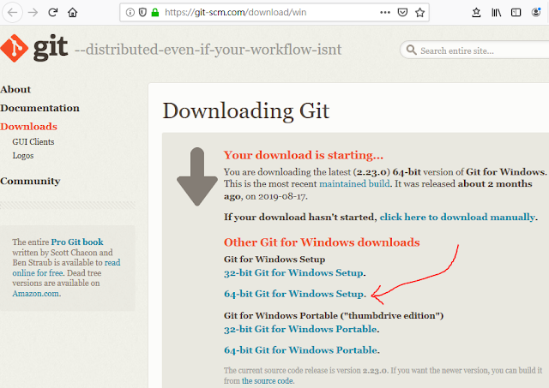Download 64-bit Git for Windows Portable
Viewport: 549px width, 388px height.
301,350
